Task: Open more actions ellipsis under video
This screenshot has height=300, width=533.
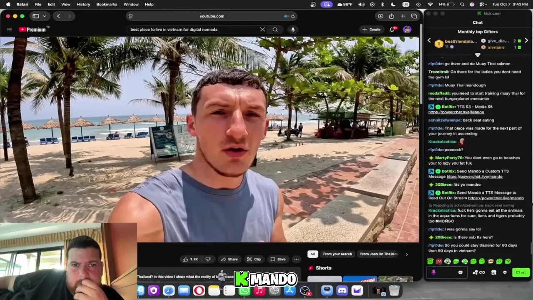Action: (x=296, y=259)
